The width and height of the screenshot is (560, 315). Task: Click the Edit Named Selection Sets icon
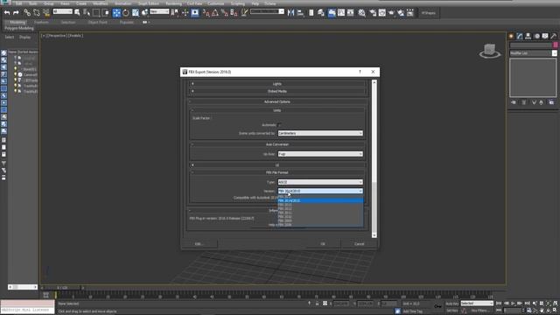tap(244, 13)
